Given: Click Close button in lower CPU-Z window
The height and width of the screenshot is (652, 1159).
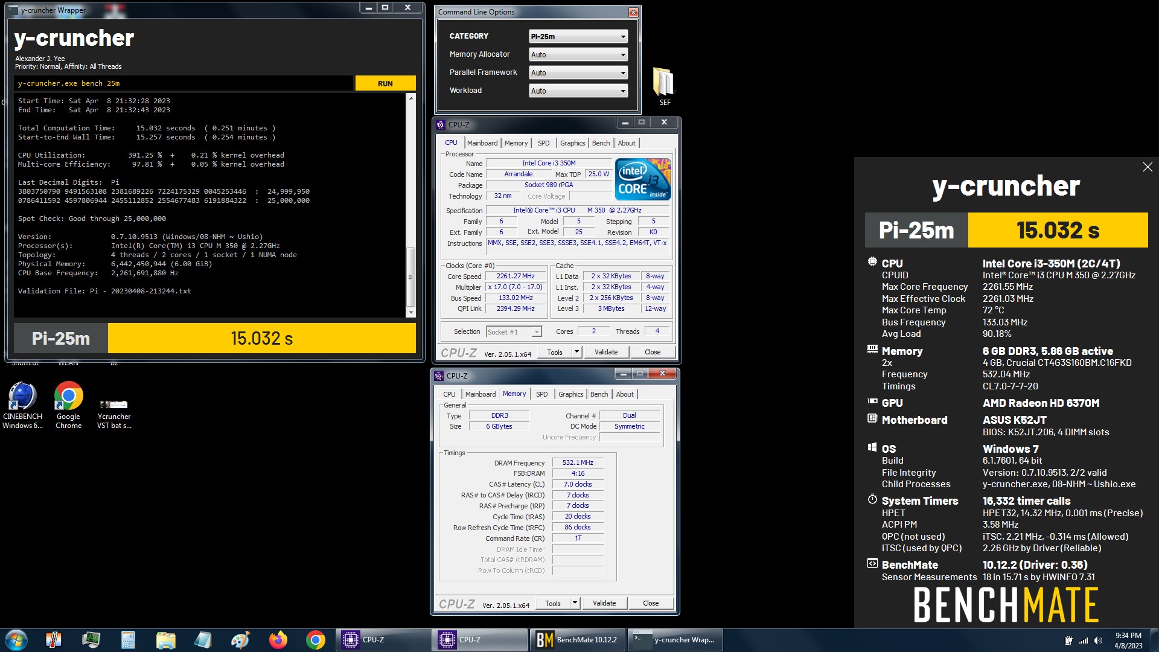Looking at the screenshot, I should 650,604.
